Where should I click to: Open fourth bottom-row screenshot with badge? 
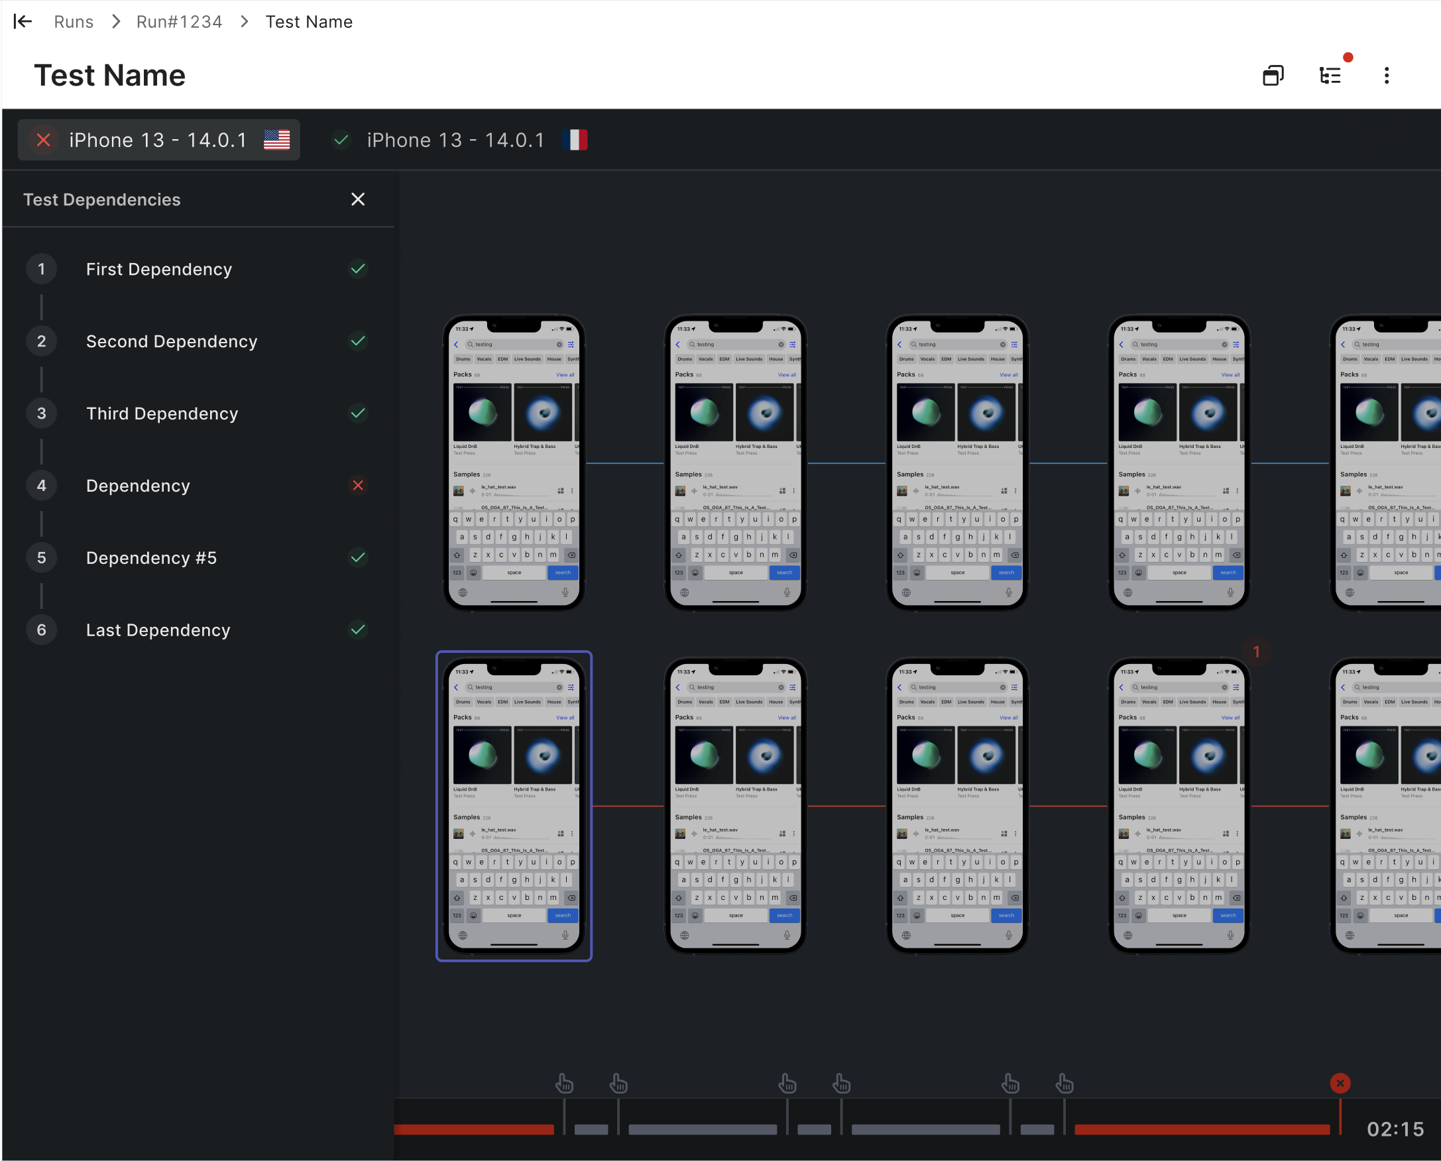(1179, 806)
